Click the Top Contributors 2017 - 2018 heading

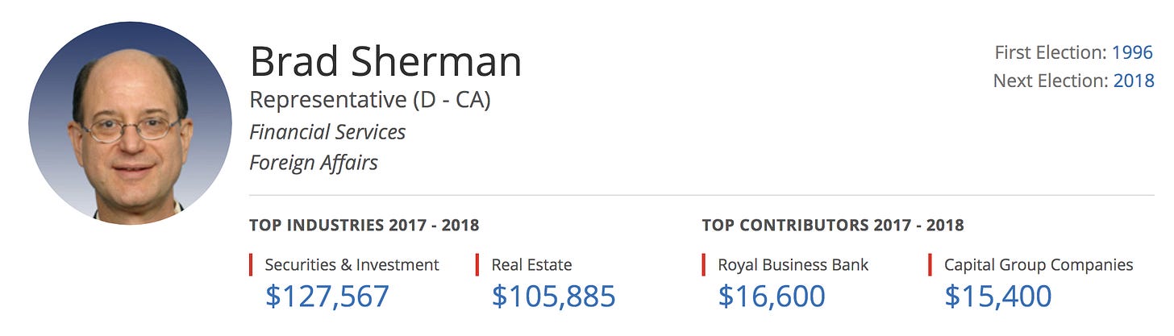coord(833,225)
